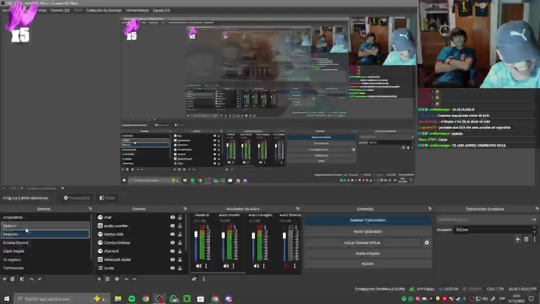Open Controles dock options icon
Viewport: 540px width, 304px height.
click(429, 209)
